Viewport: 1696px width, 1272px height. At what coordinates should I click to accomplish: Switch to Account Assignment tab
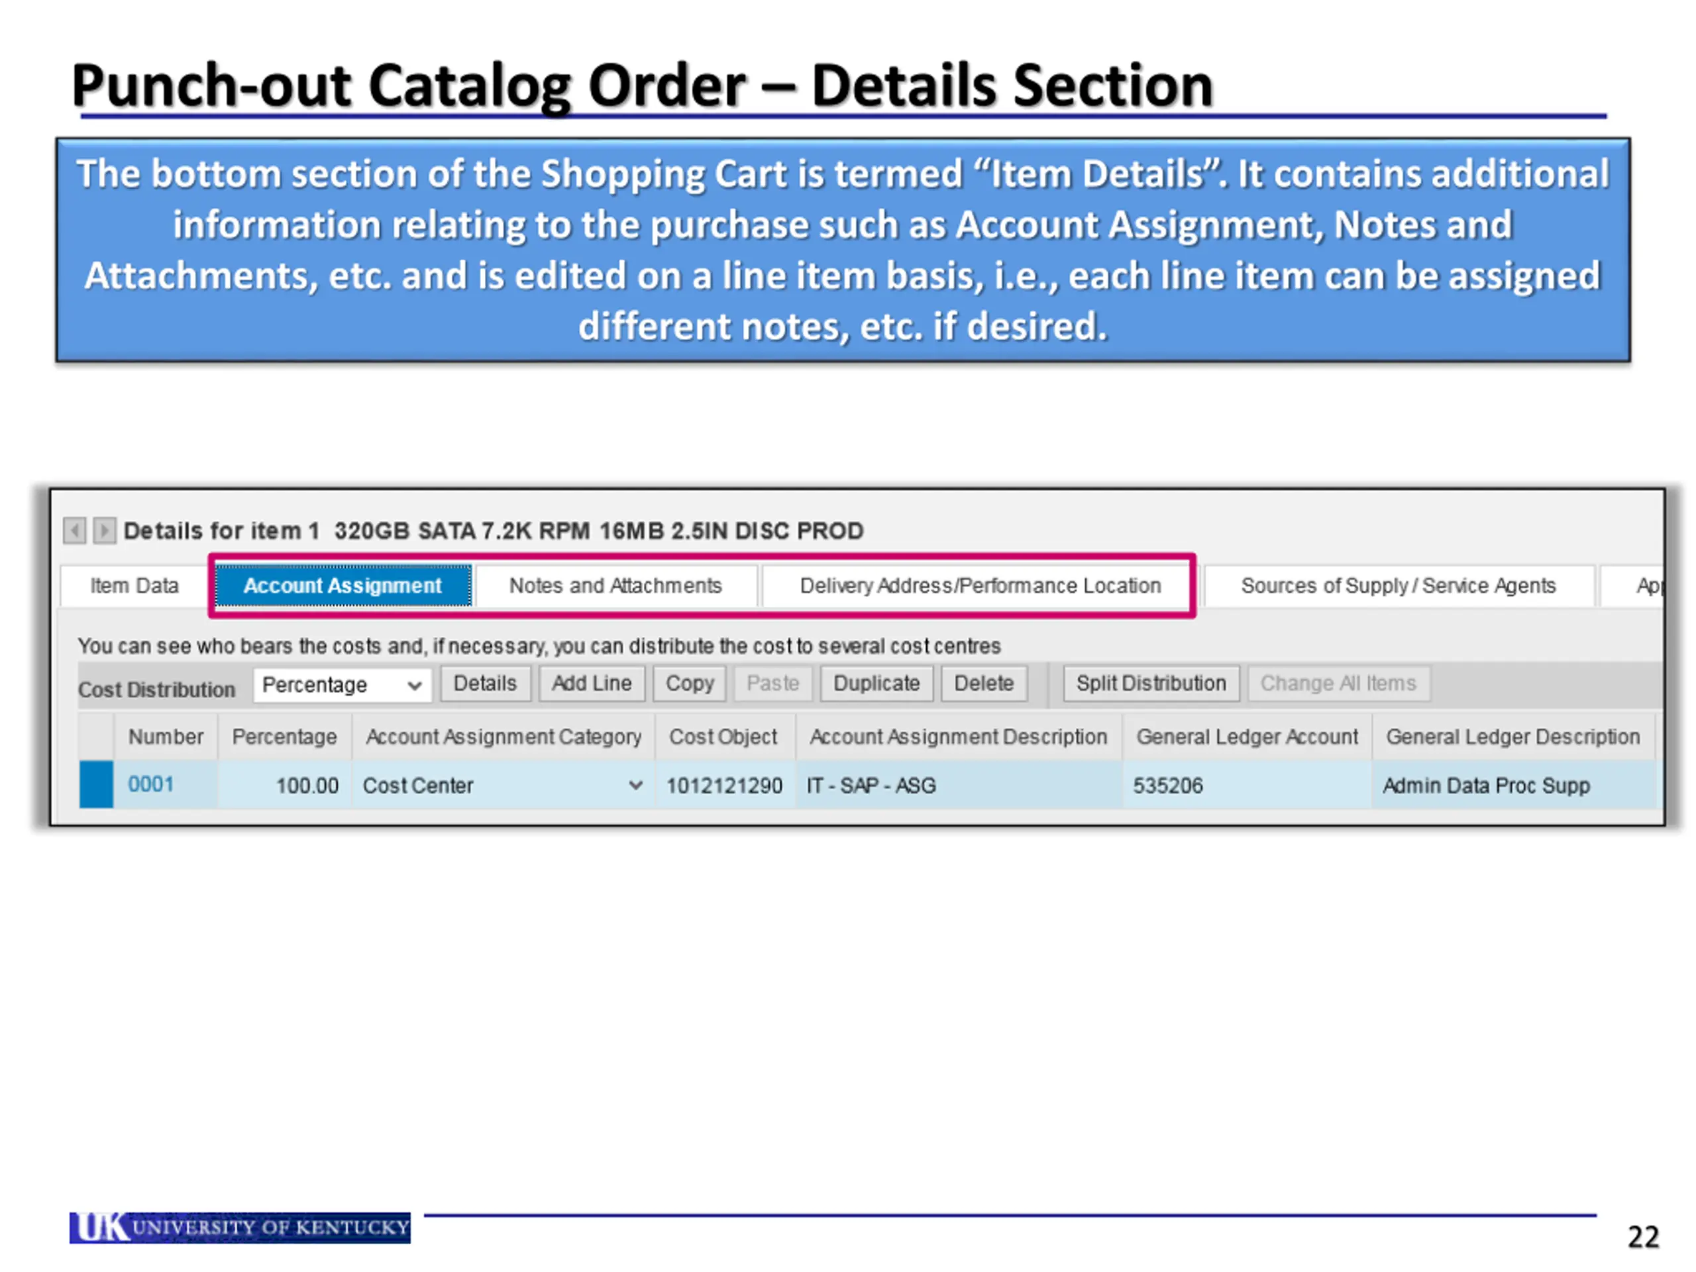tap(342, 586)
